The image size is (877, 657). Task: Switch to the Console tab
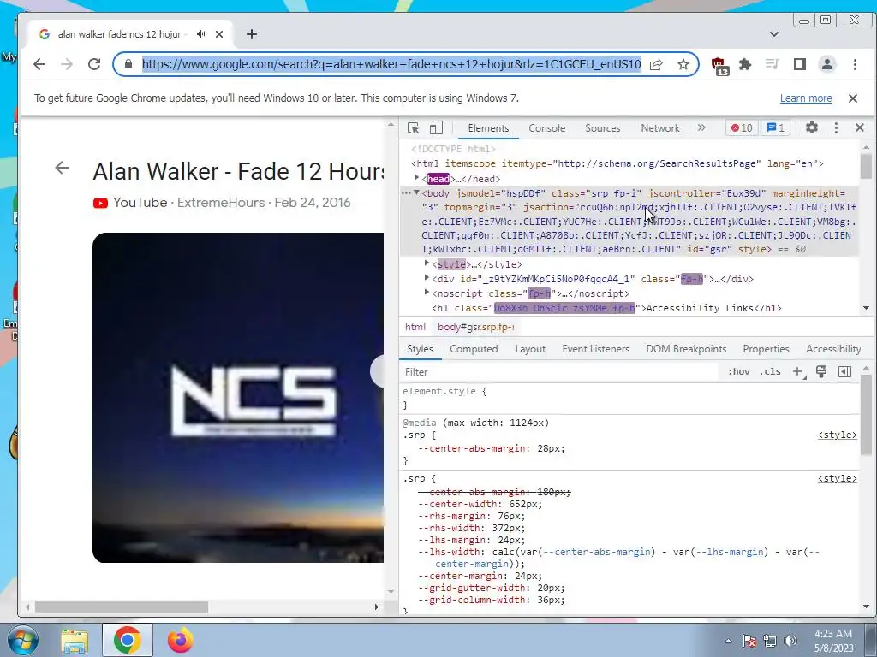click(x=547, y=128)
